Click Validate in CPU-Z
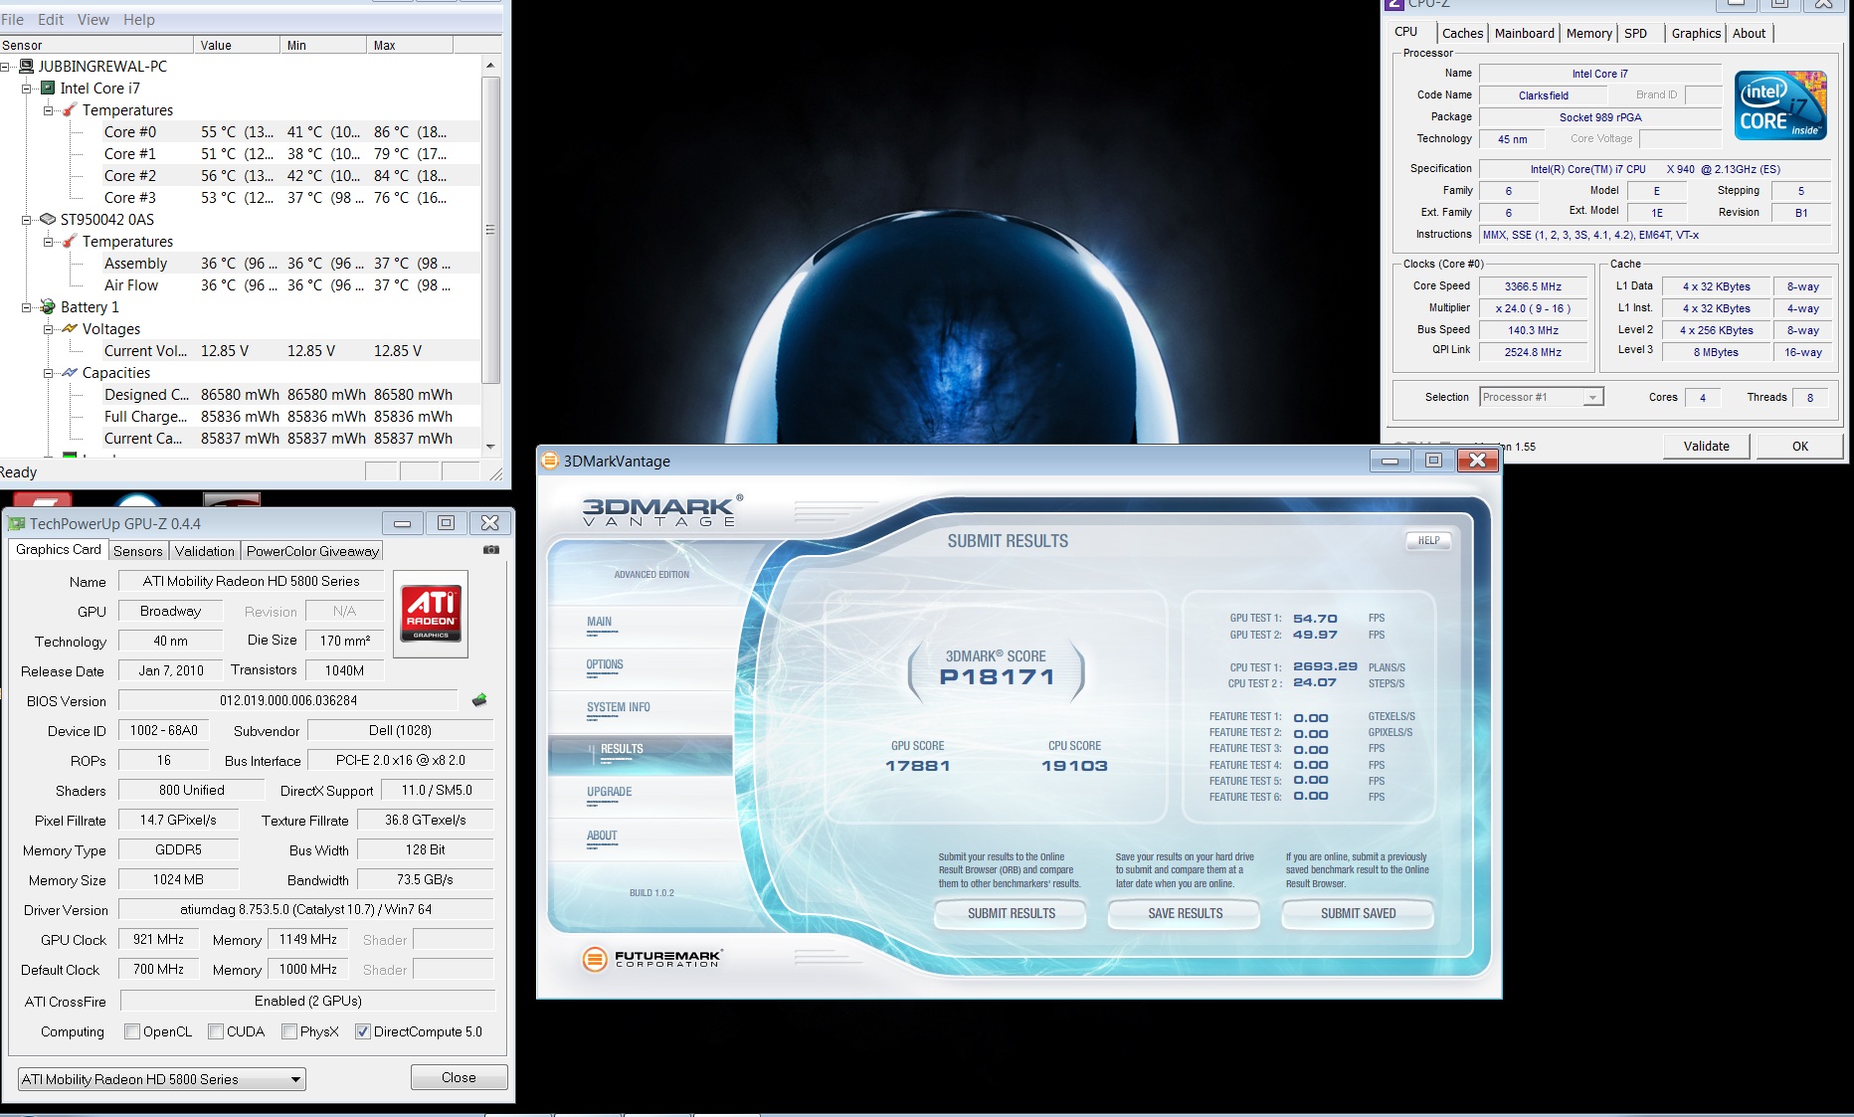Screen dimensions: 1854x1117 (1707, 446)
